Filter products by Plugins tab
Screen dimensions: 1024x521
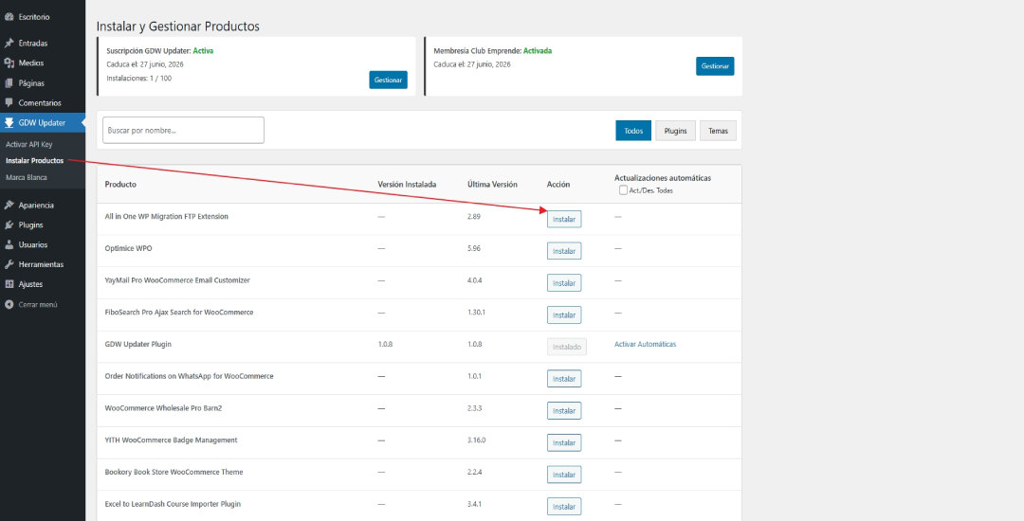[x=675, y=131]
